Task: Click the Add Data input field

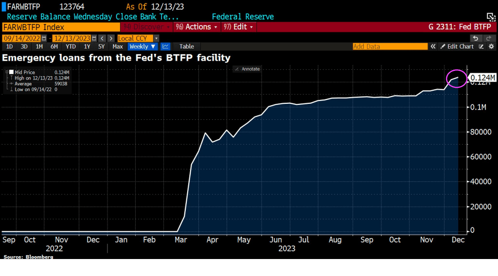Action: 390,47
